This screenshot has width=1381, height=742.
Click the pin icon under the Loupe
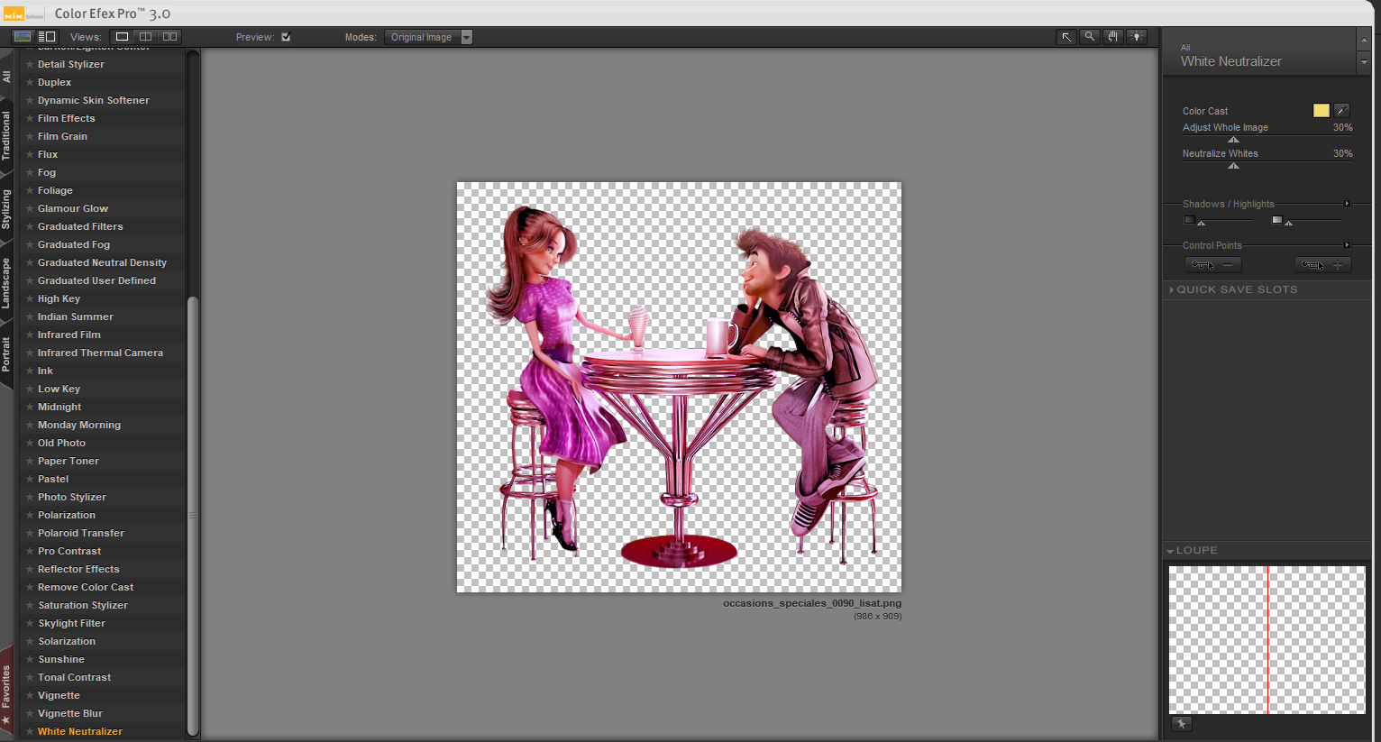tap(1181, 724)
